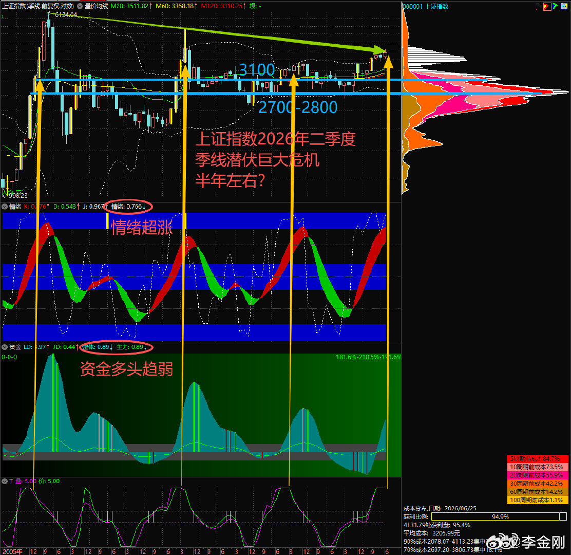Click the 6124.04 high price label
This screenshot has width=571, height=555.
click(66, 14)
